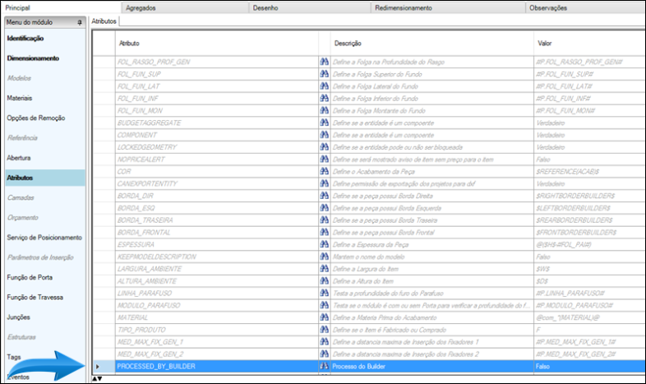This screenshot has width=646, height=384.
Task: Pin the Menu do módulo panel
Action: pos(80,23)
